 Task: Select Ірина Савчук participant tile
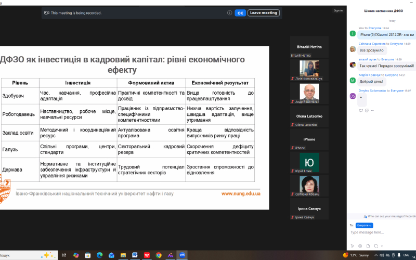pyautogui.click(x=309, y=209)
